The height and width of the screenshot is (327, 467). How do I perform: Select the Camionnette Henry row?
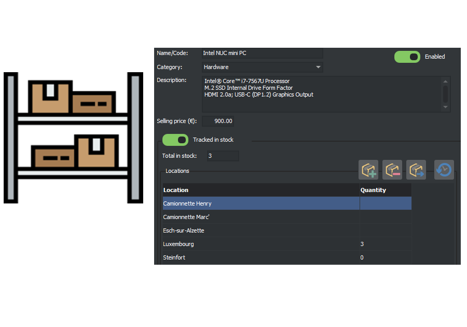tap(287, 203)
